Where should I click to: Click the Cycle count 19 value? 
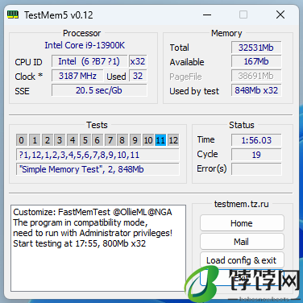point(256,155)
